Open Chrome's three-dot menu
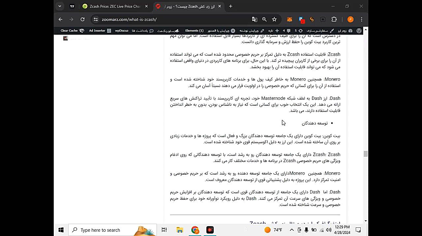 (x=362, y=19)
